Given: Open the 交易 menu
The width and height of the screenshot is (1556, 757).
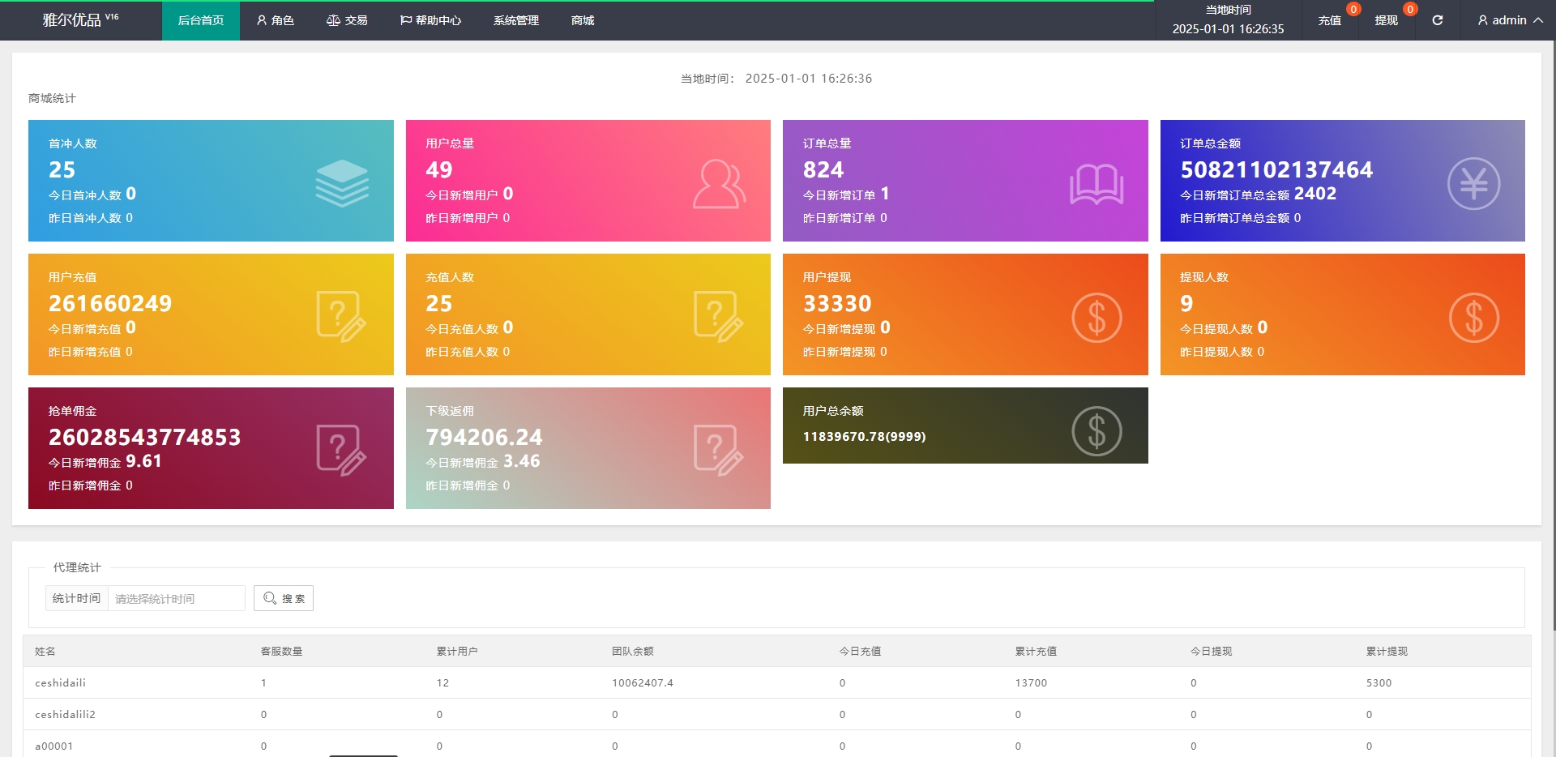Looking at the screenshot, I should 347,20.
